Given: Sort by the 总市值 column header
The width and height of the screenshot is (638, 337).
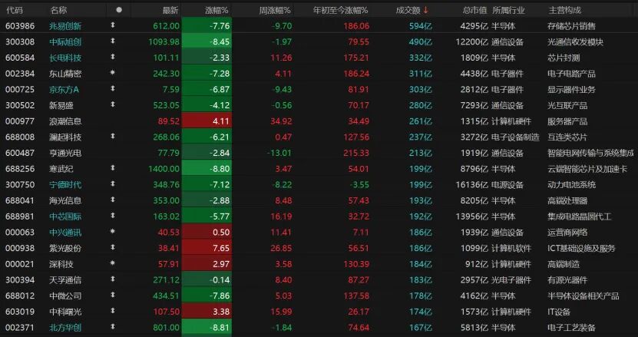Looking at the screenshot, I should tap(474, 11).
